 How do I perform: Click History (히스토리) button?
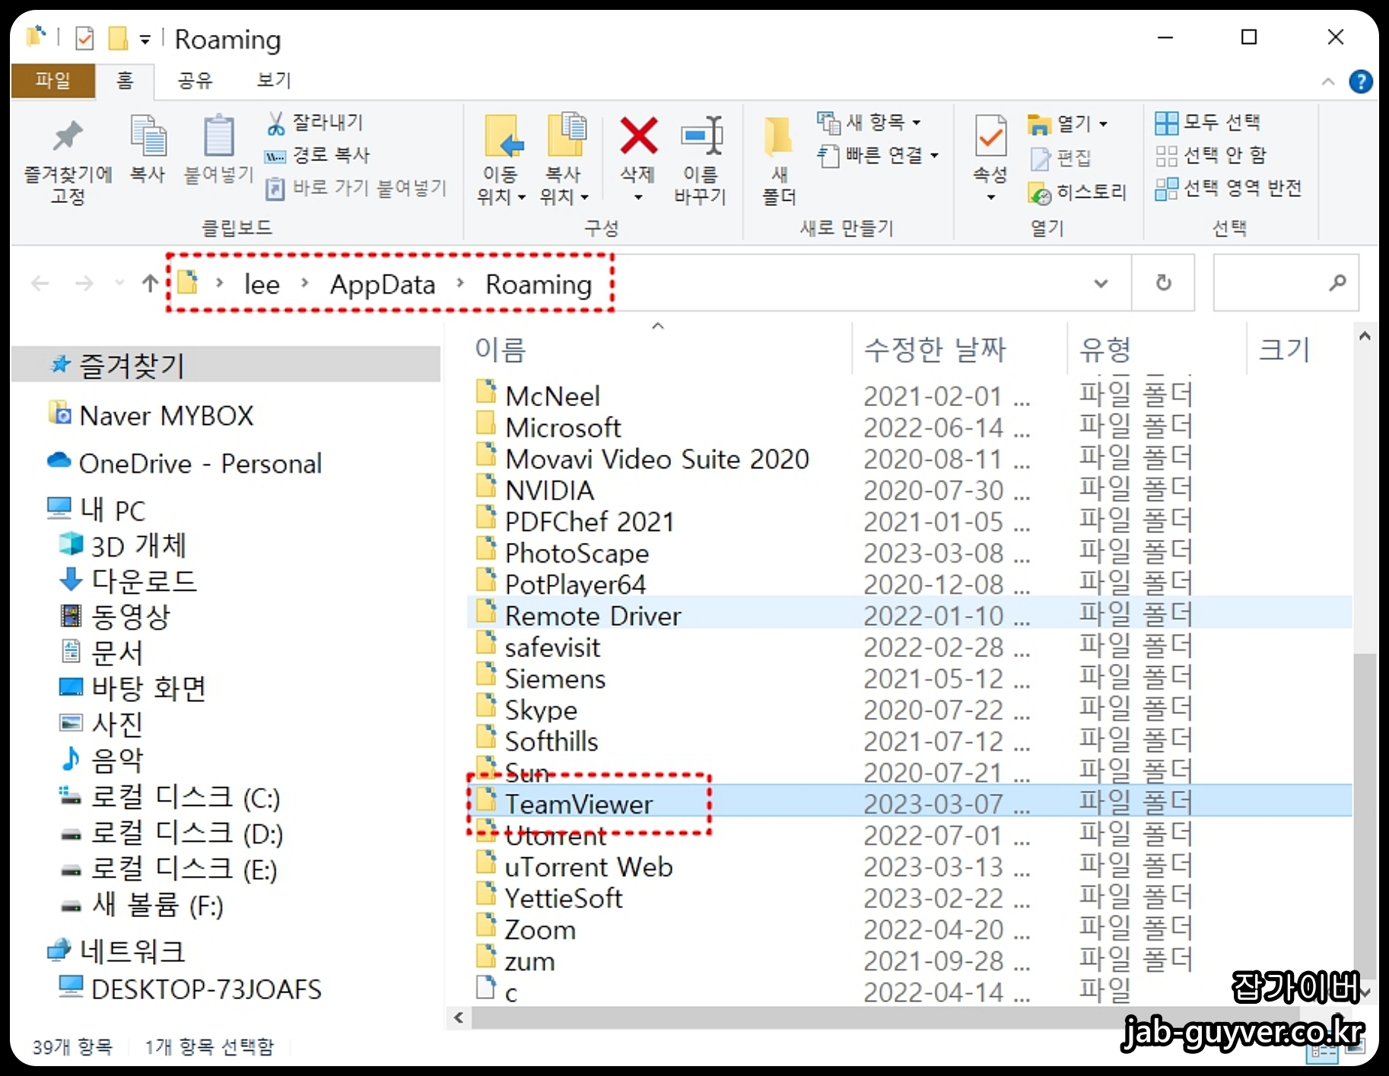tap(1076, 192)
